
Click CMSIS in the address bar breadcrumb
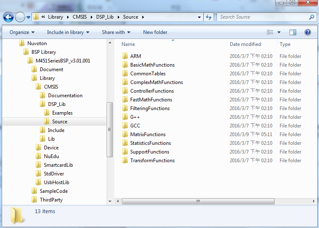80,17
